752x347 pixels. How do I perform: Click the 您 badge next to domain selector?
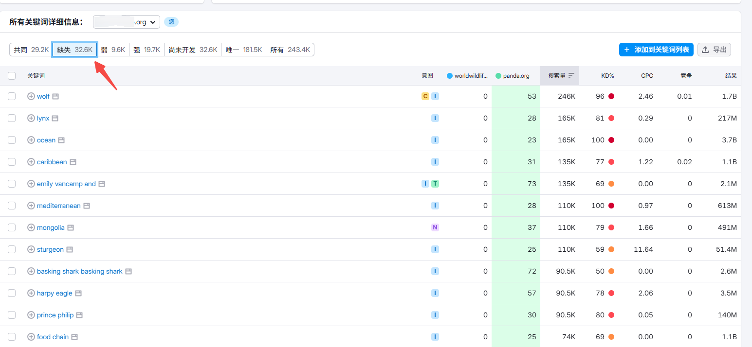(171, 21)
